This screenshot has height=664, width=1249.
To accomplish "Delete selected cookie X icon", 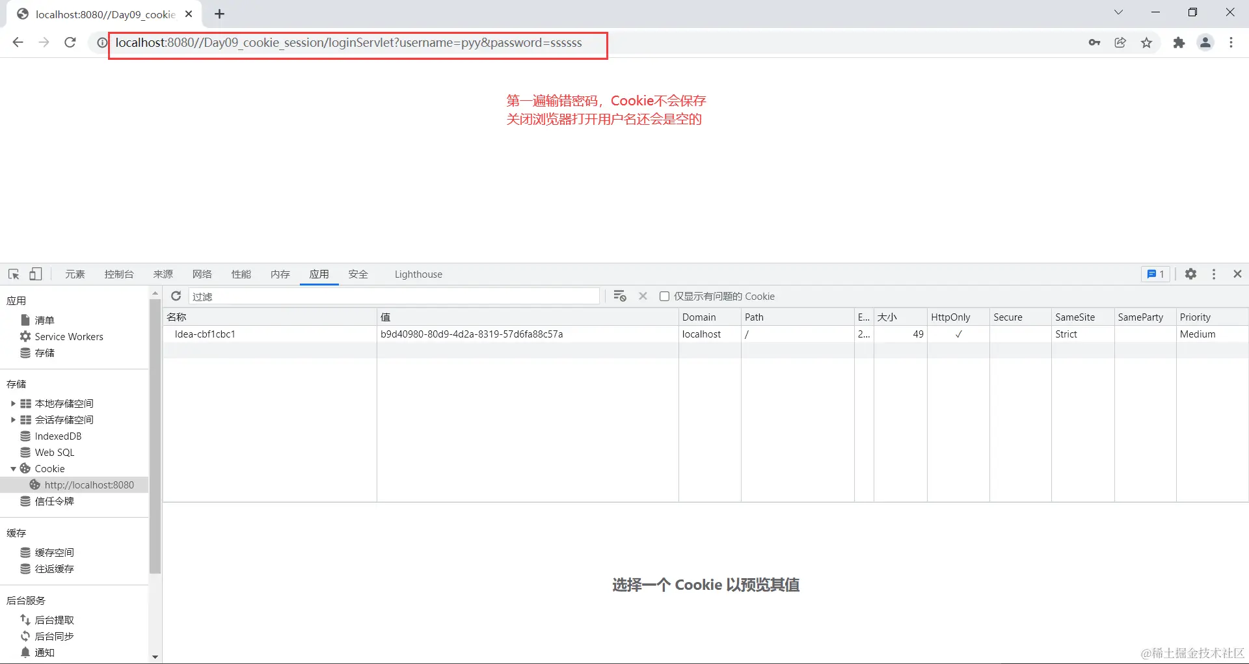I will click(643, 296).
